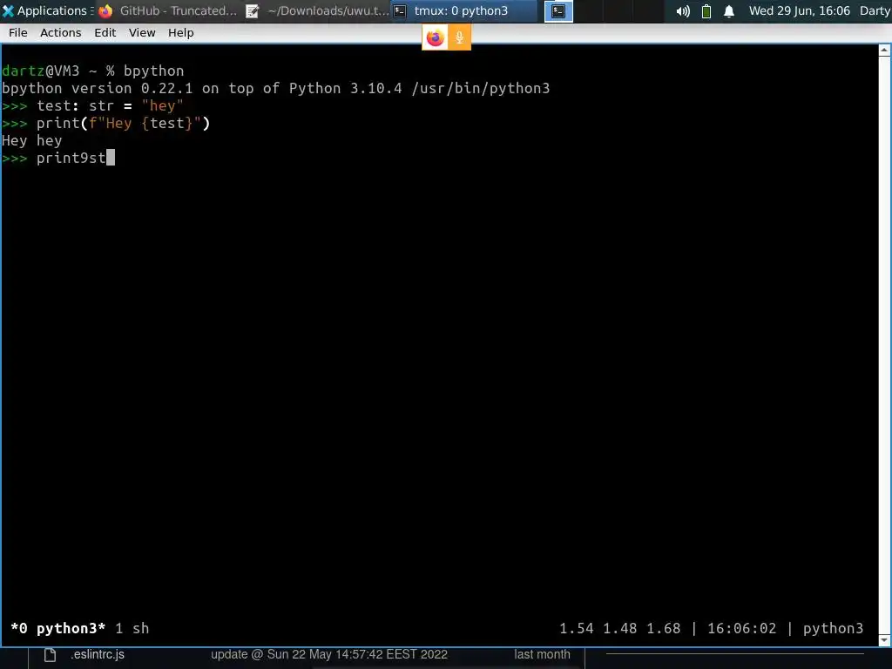Click the 'update @ Sun 22 May' commit message

point(328,654)
